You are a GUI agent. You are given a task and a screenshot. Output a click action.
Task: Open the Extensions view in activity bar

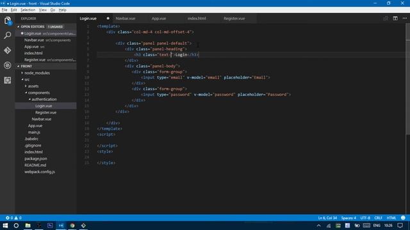[8, 80]
